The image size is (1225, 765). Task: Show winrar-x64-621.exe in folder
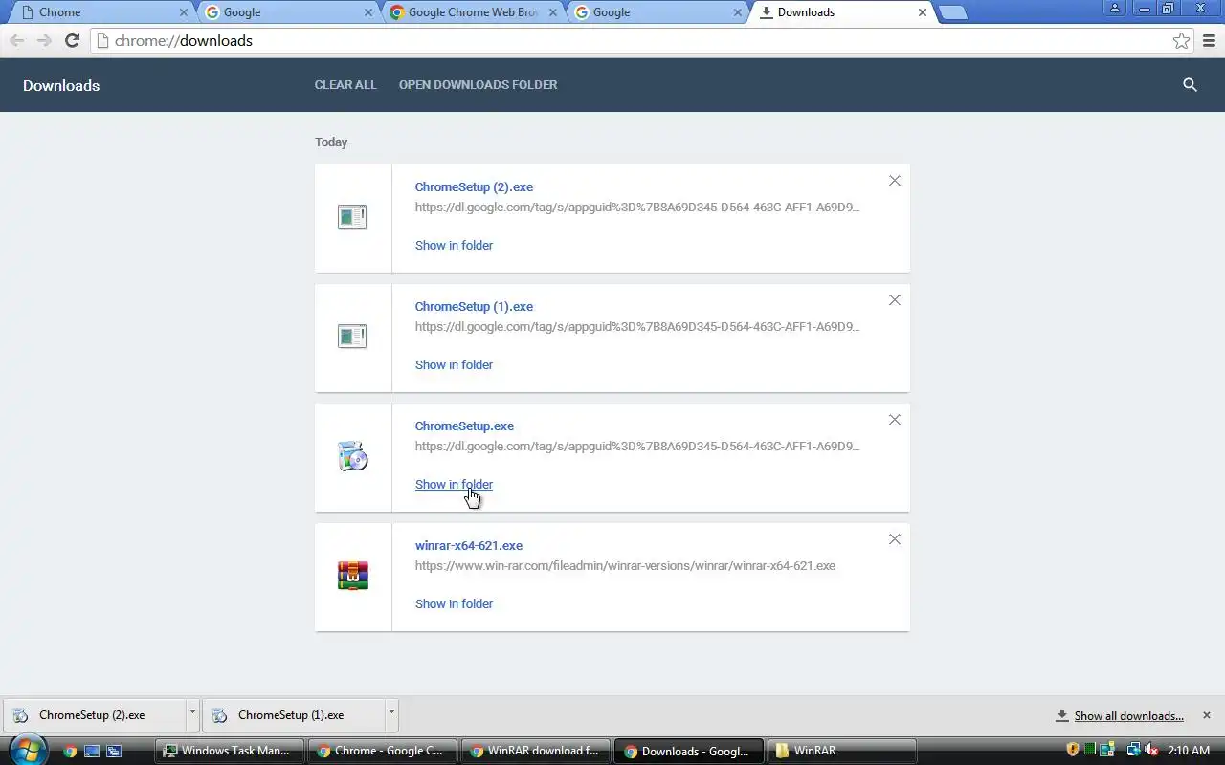click(454, 603)
